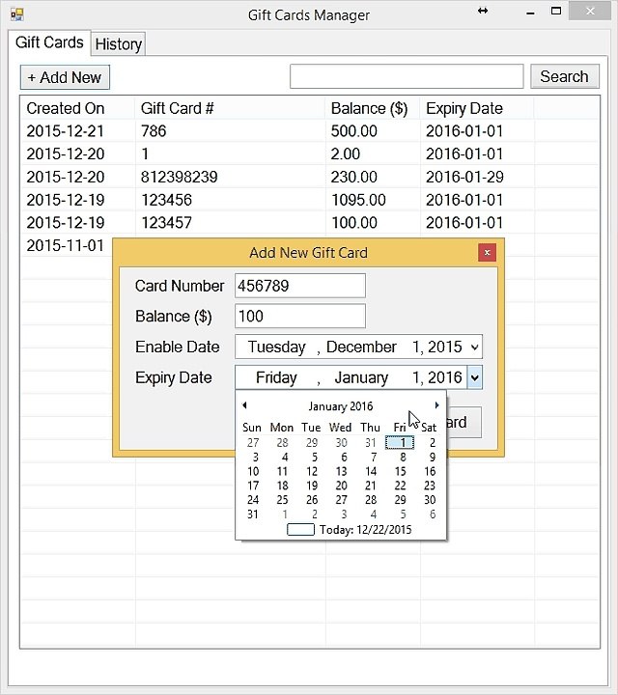Image resolution: width=618 pixels, height=695 pixels.
Task: Toggle the Expiry Date dropdown arrow
Action: 474,377
